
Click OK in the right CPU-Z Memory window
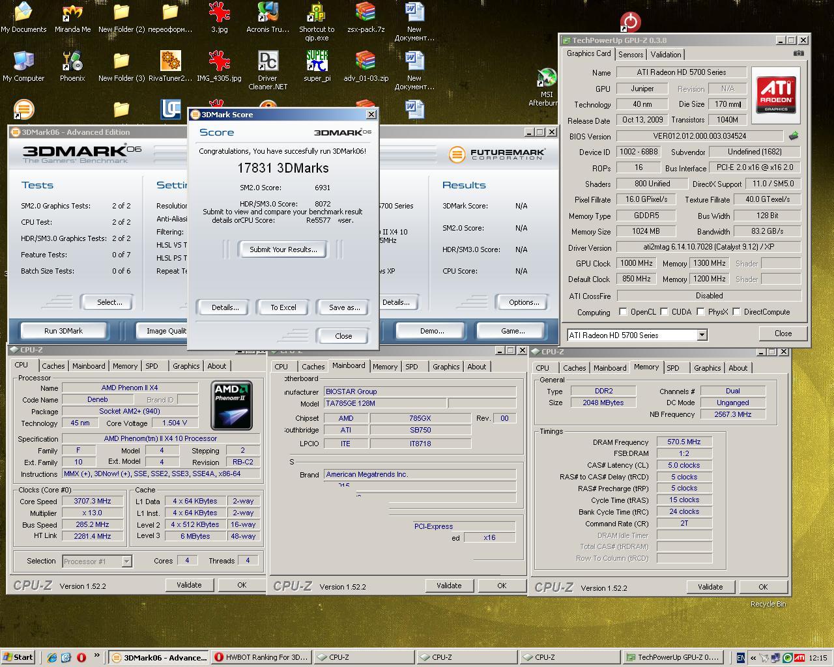click(763, 587)
